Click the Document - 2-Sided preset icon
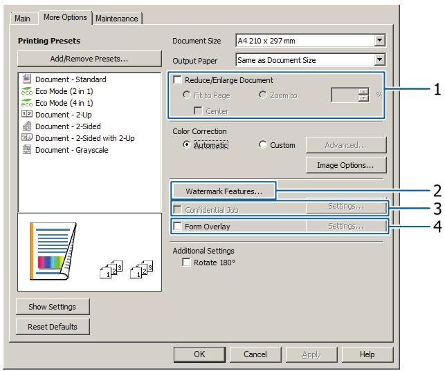This screenshot has height=371, width=445. tap(27, 126)
